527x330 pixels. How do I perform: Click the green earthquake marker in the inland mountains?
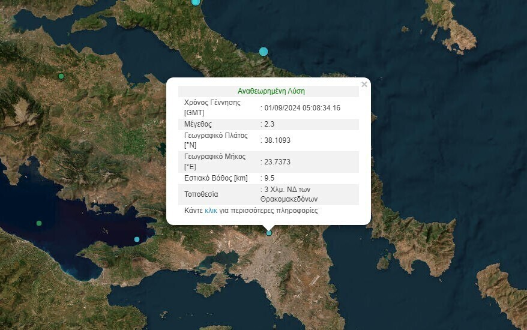[61, 76]
